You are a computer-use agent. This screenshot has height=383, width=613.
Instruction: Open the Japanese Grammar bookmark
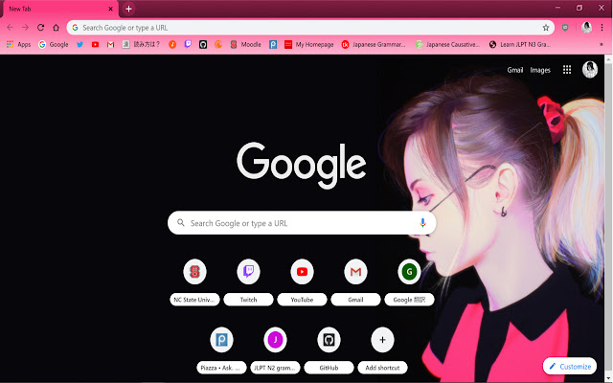click(x=374, y=45)
